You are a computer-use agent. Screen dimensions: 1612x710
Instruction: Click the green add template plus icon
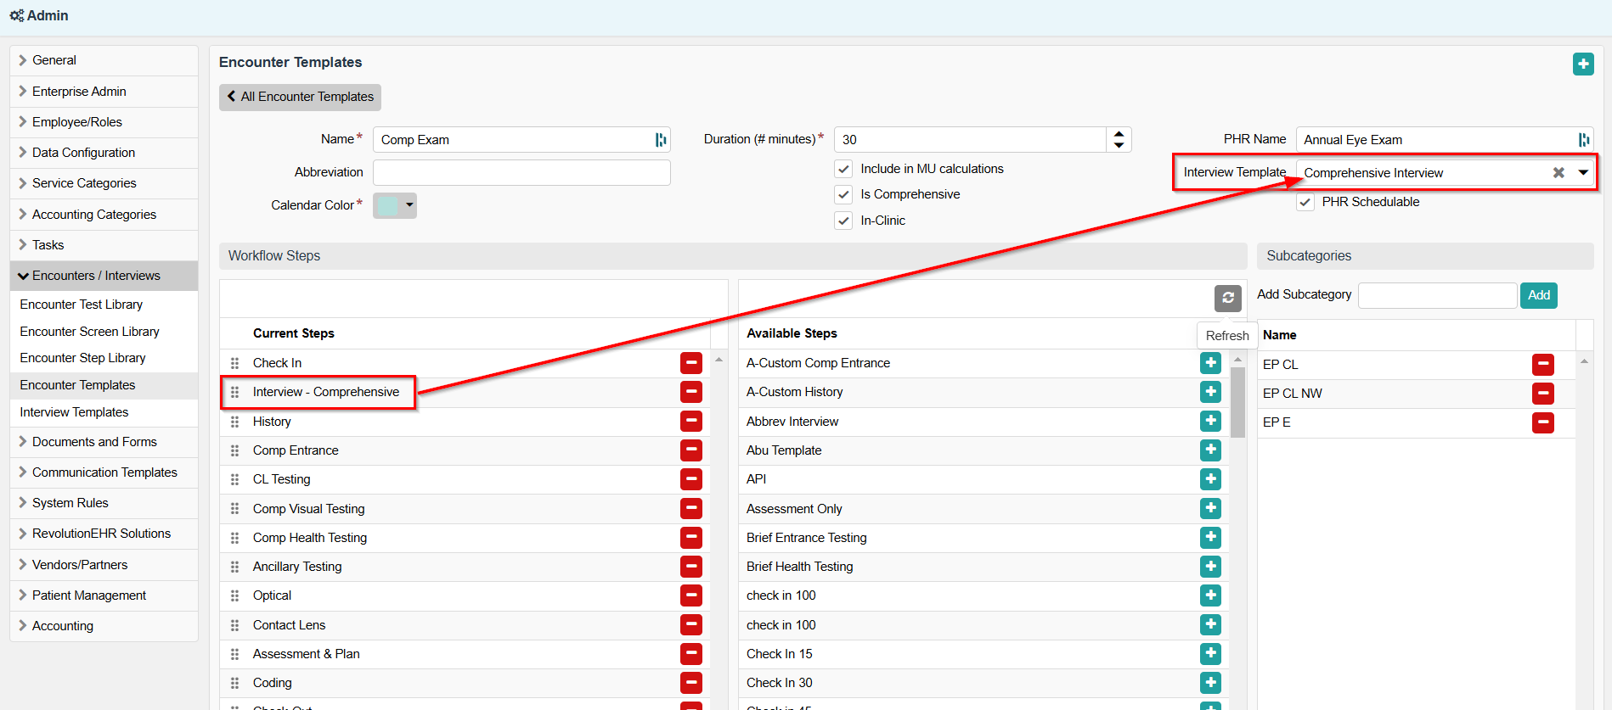click(1582, 64)
